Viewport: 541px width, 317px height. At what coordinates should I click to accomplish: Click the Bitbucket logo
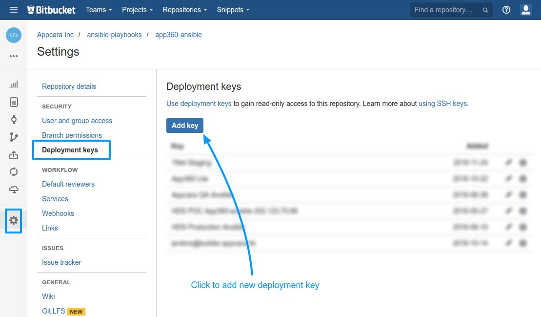[51, 10]
